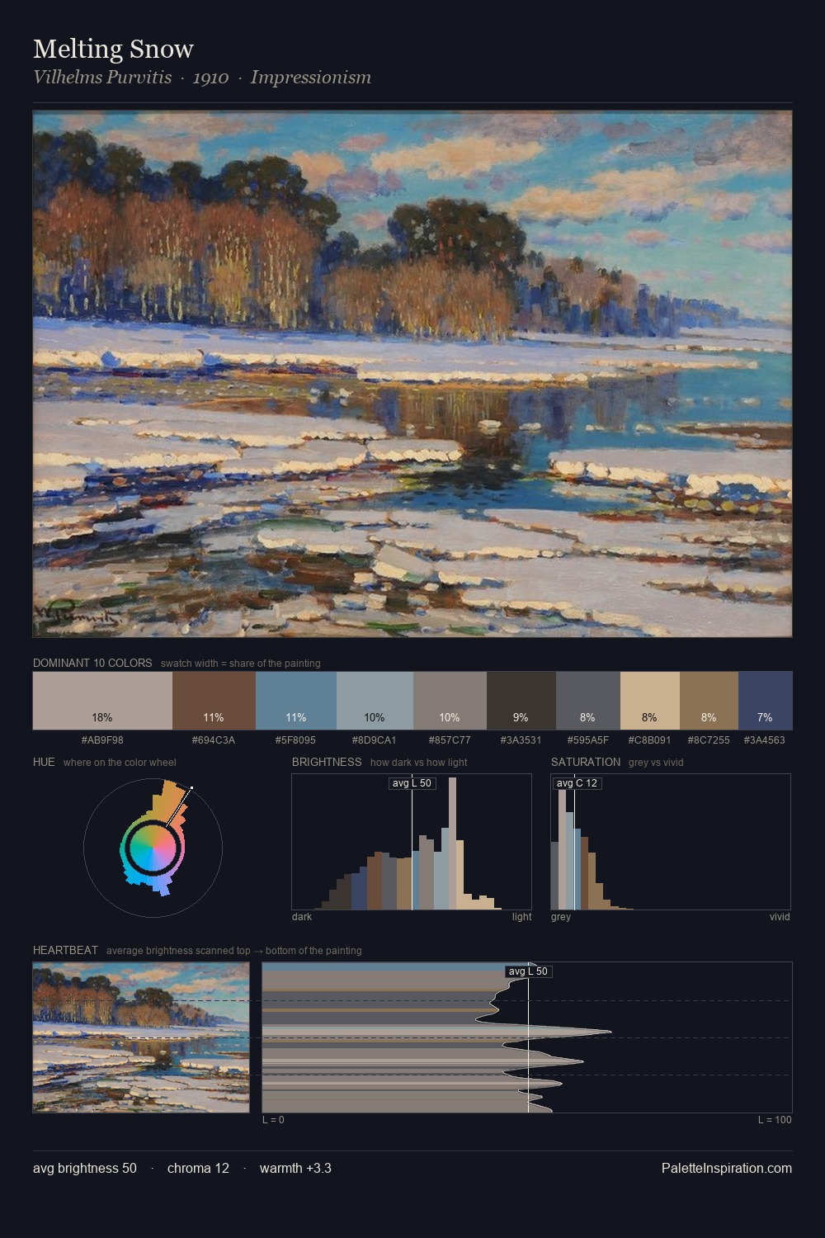Viewport: 825px width, 1238px height.
Task: Click the #5F8095 blue swatch
Action: [296, 701]
